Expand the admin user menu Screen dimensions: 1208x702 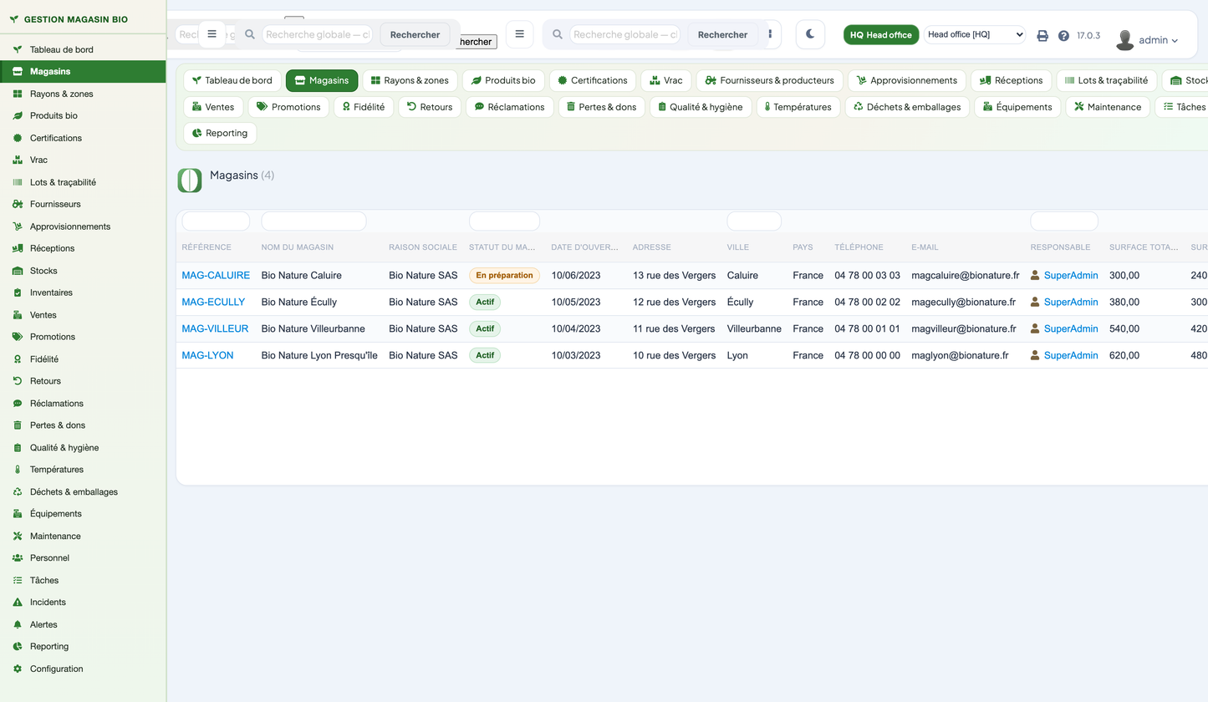click(x=1147, y=39)
